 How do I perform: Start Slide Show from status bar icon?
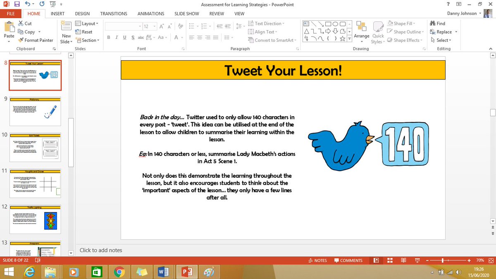[417, 260]
